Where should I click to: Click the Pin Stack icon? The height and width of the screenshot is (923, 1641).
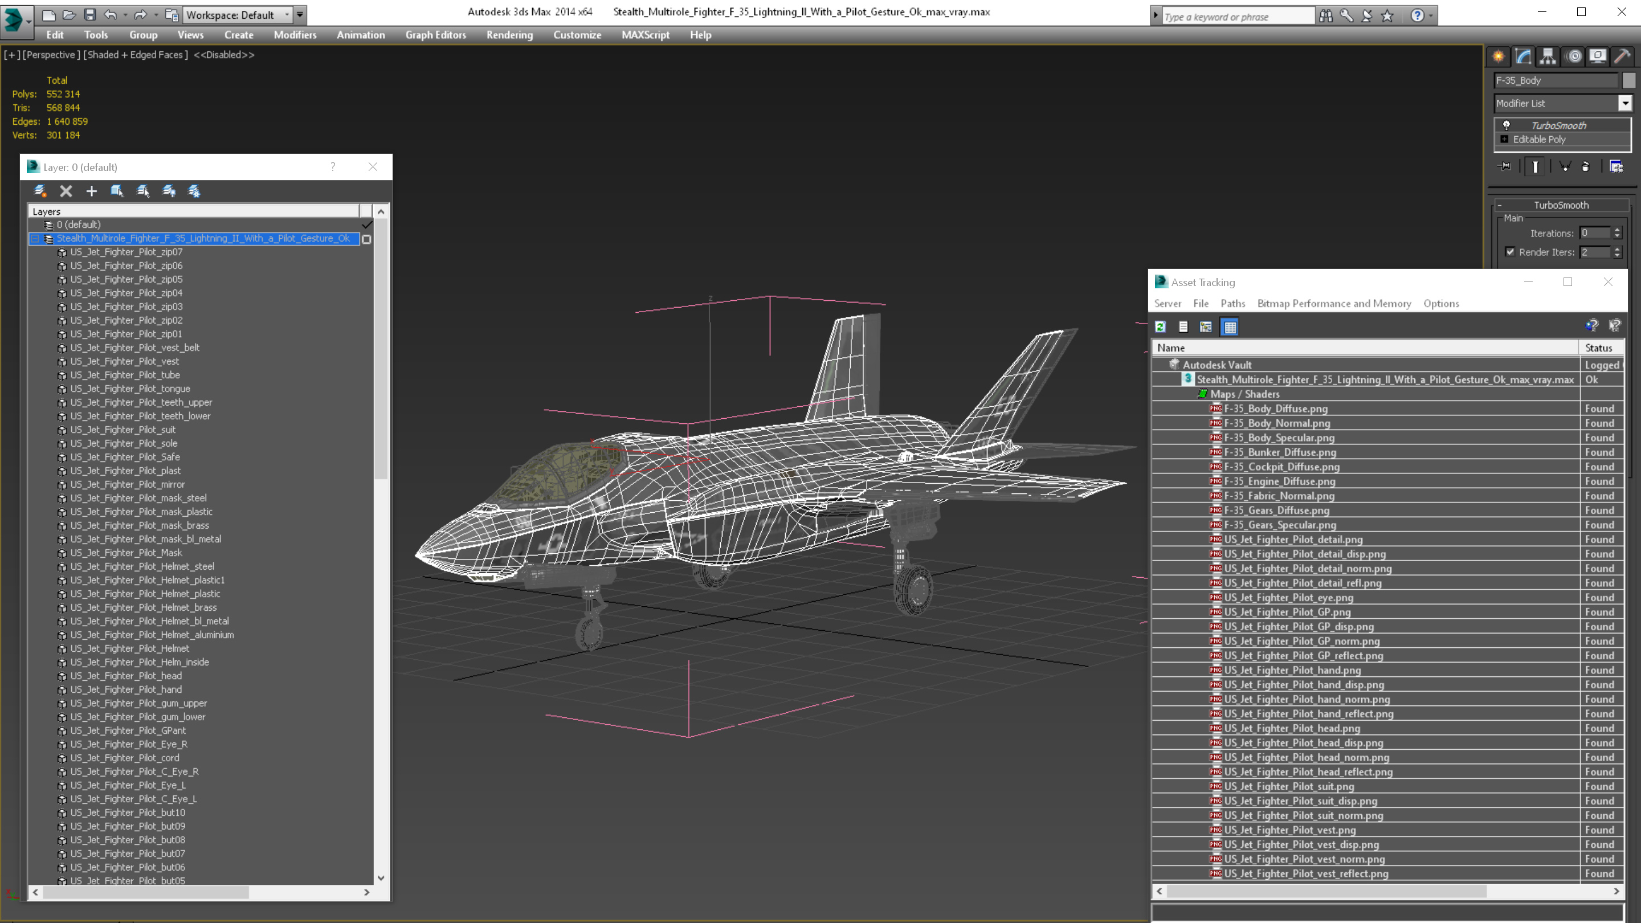coord(1505,166)
